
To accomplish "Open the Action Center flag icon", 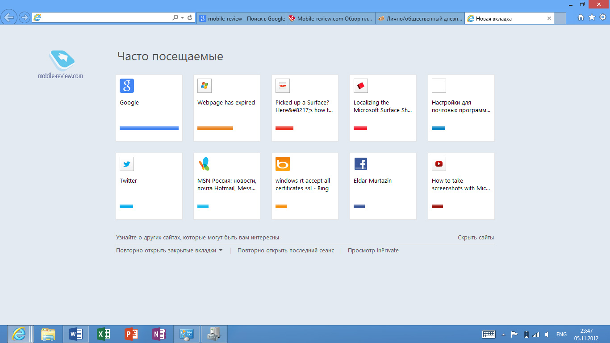I will 514,335.
